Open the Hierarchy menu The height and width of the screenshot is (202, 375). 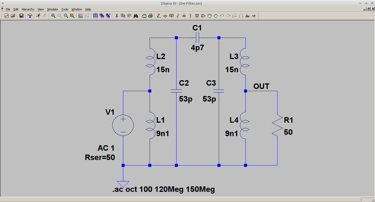[x=28, y=9]
